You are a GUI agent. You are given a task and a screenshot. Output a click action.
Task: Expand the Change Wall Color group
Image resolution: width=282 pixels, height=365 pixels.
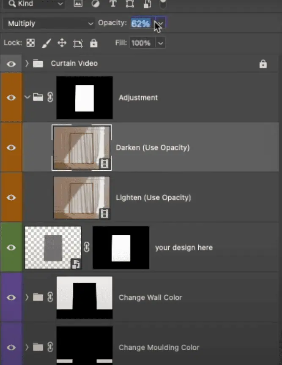coord(27,297)
